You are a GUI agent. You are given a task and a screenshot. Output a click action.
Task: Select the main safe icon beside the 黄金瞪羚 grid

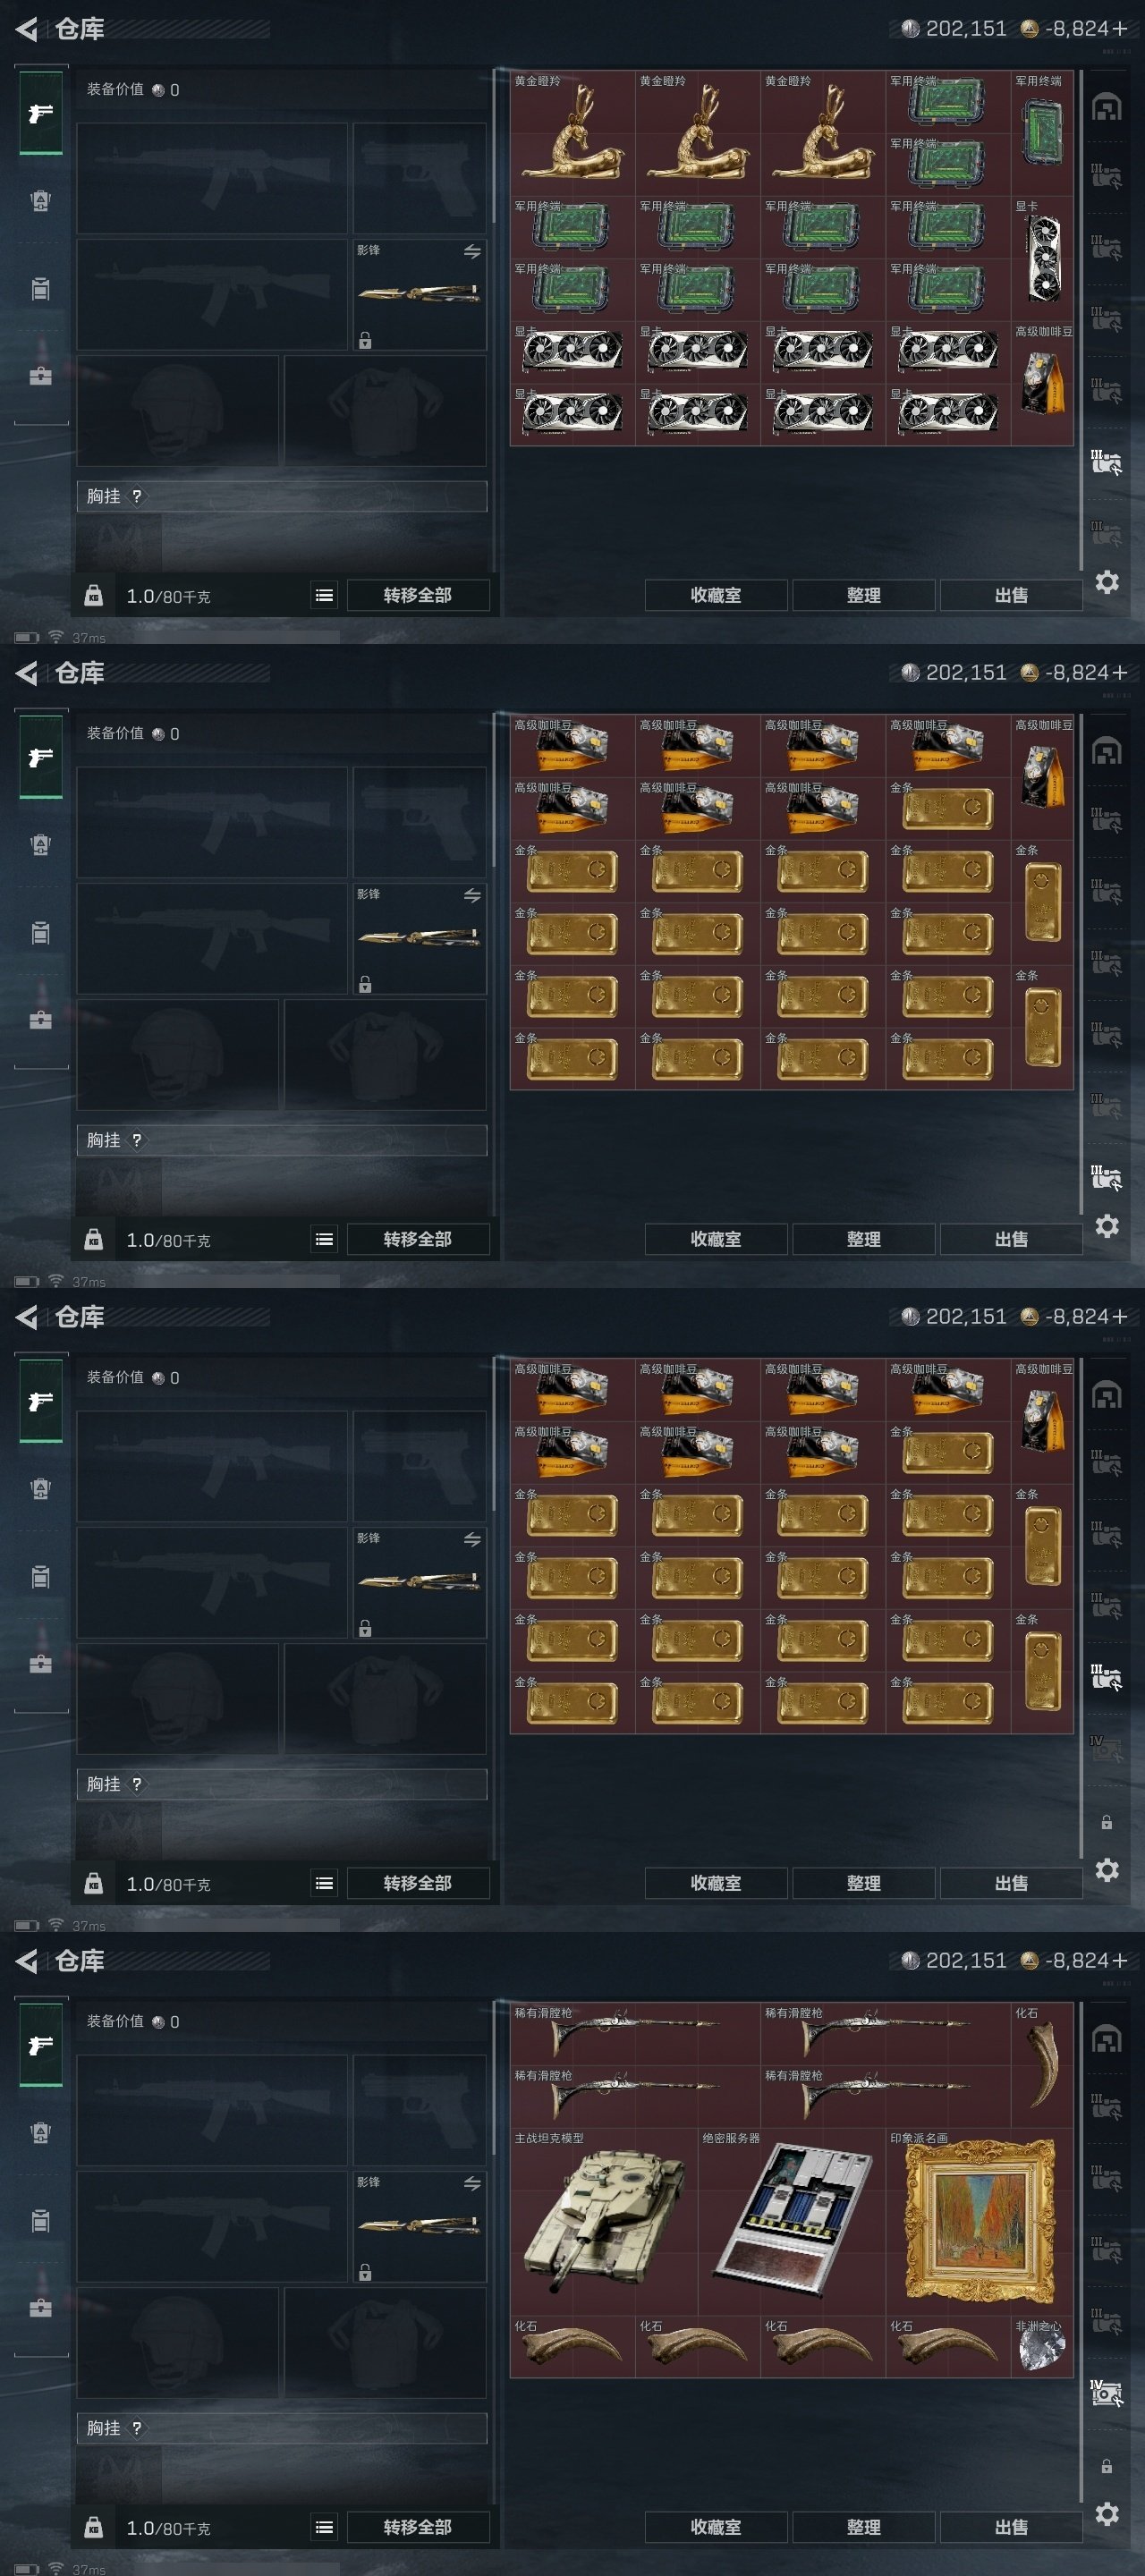tap(1106, 106)
